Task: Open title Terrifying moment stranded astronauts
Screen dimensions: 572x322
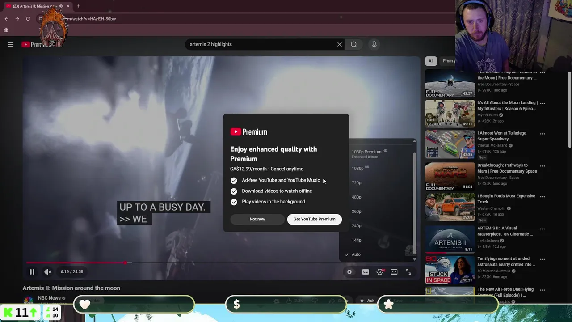Action: pos(506,262)
